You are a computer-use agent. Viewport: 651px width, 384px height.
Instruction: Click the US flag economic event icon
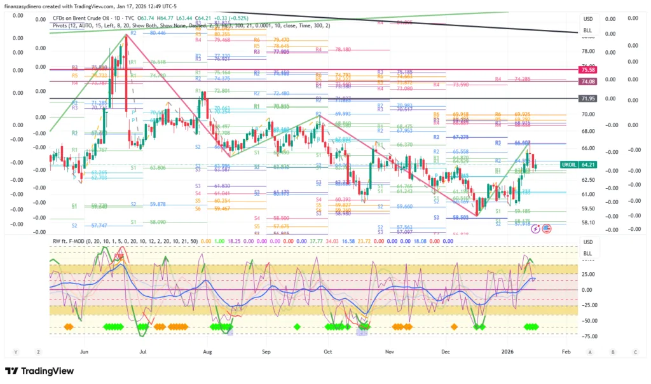pyautogui.click(x=545, y=229)
